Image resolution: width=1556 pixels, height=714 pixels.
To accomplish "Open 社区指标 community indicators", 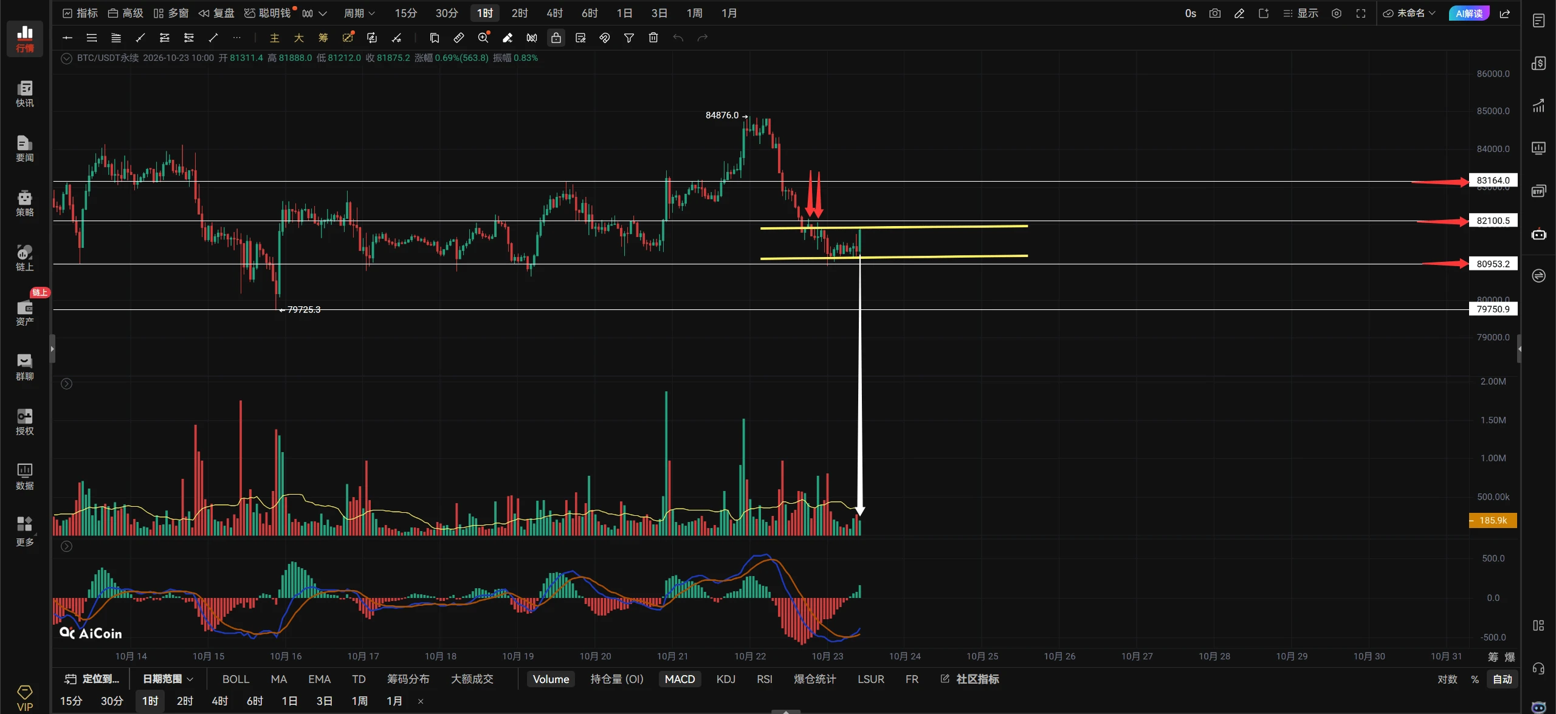I will [969, 679].
